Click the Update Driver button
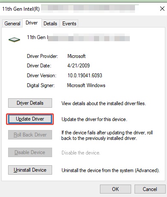Viewport: 167px width, 197px height. (30, 119)
